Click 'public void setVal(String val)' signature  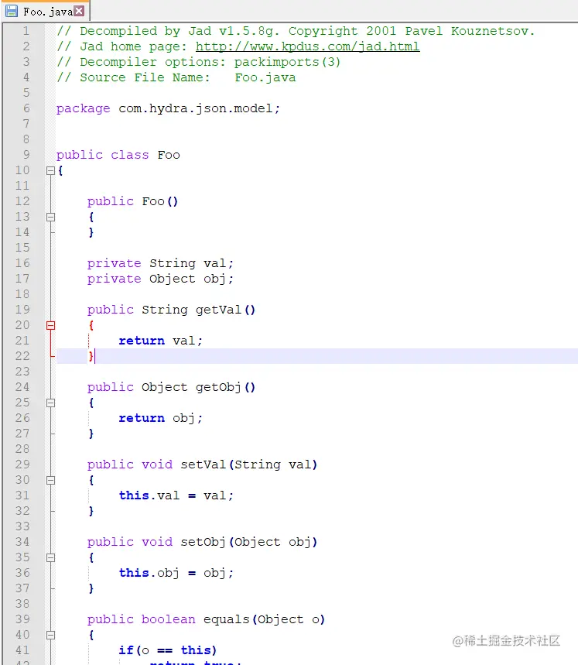click(x=202, y=464)
